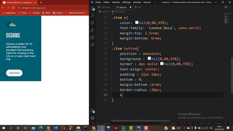
Task: Open the weather widget showing 14°C
Action: pos(177,128)
